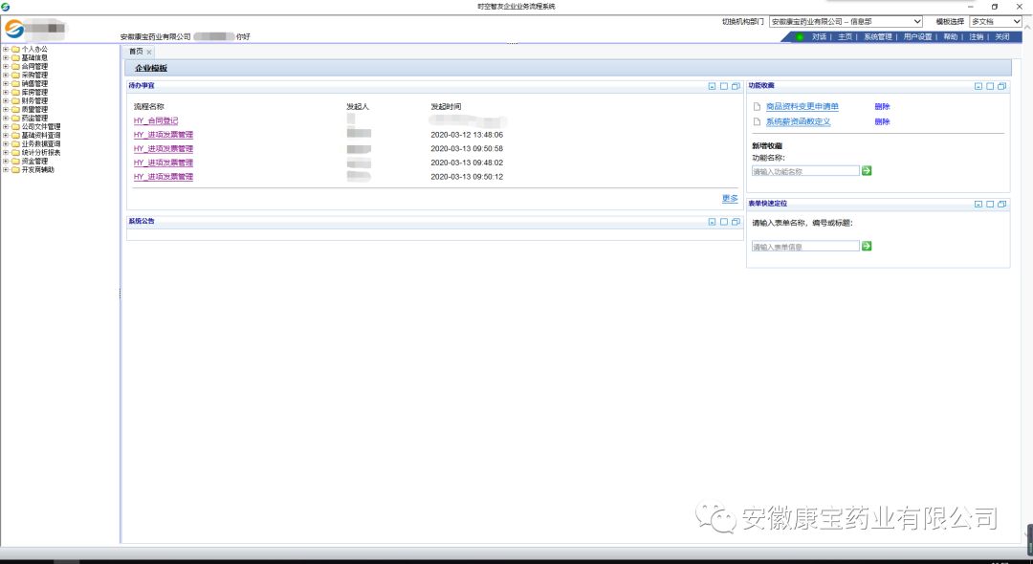Viewport: 1033px width, 564px height.
Task: Maximize the 功能收藏 panel
Action: 990,86
